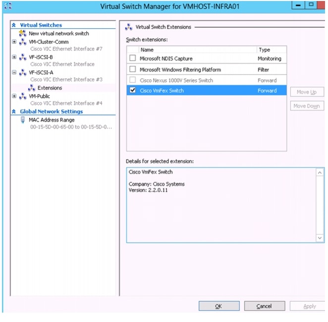Click the Virtual Switch Manager title bar icon
328x322 pixels.
coord(8,6)
